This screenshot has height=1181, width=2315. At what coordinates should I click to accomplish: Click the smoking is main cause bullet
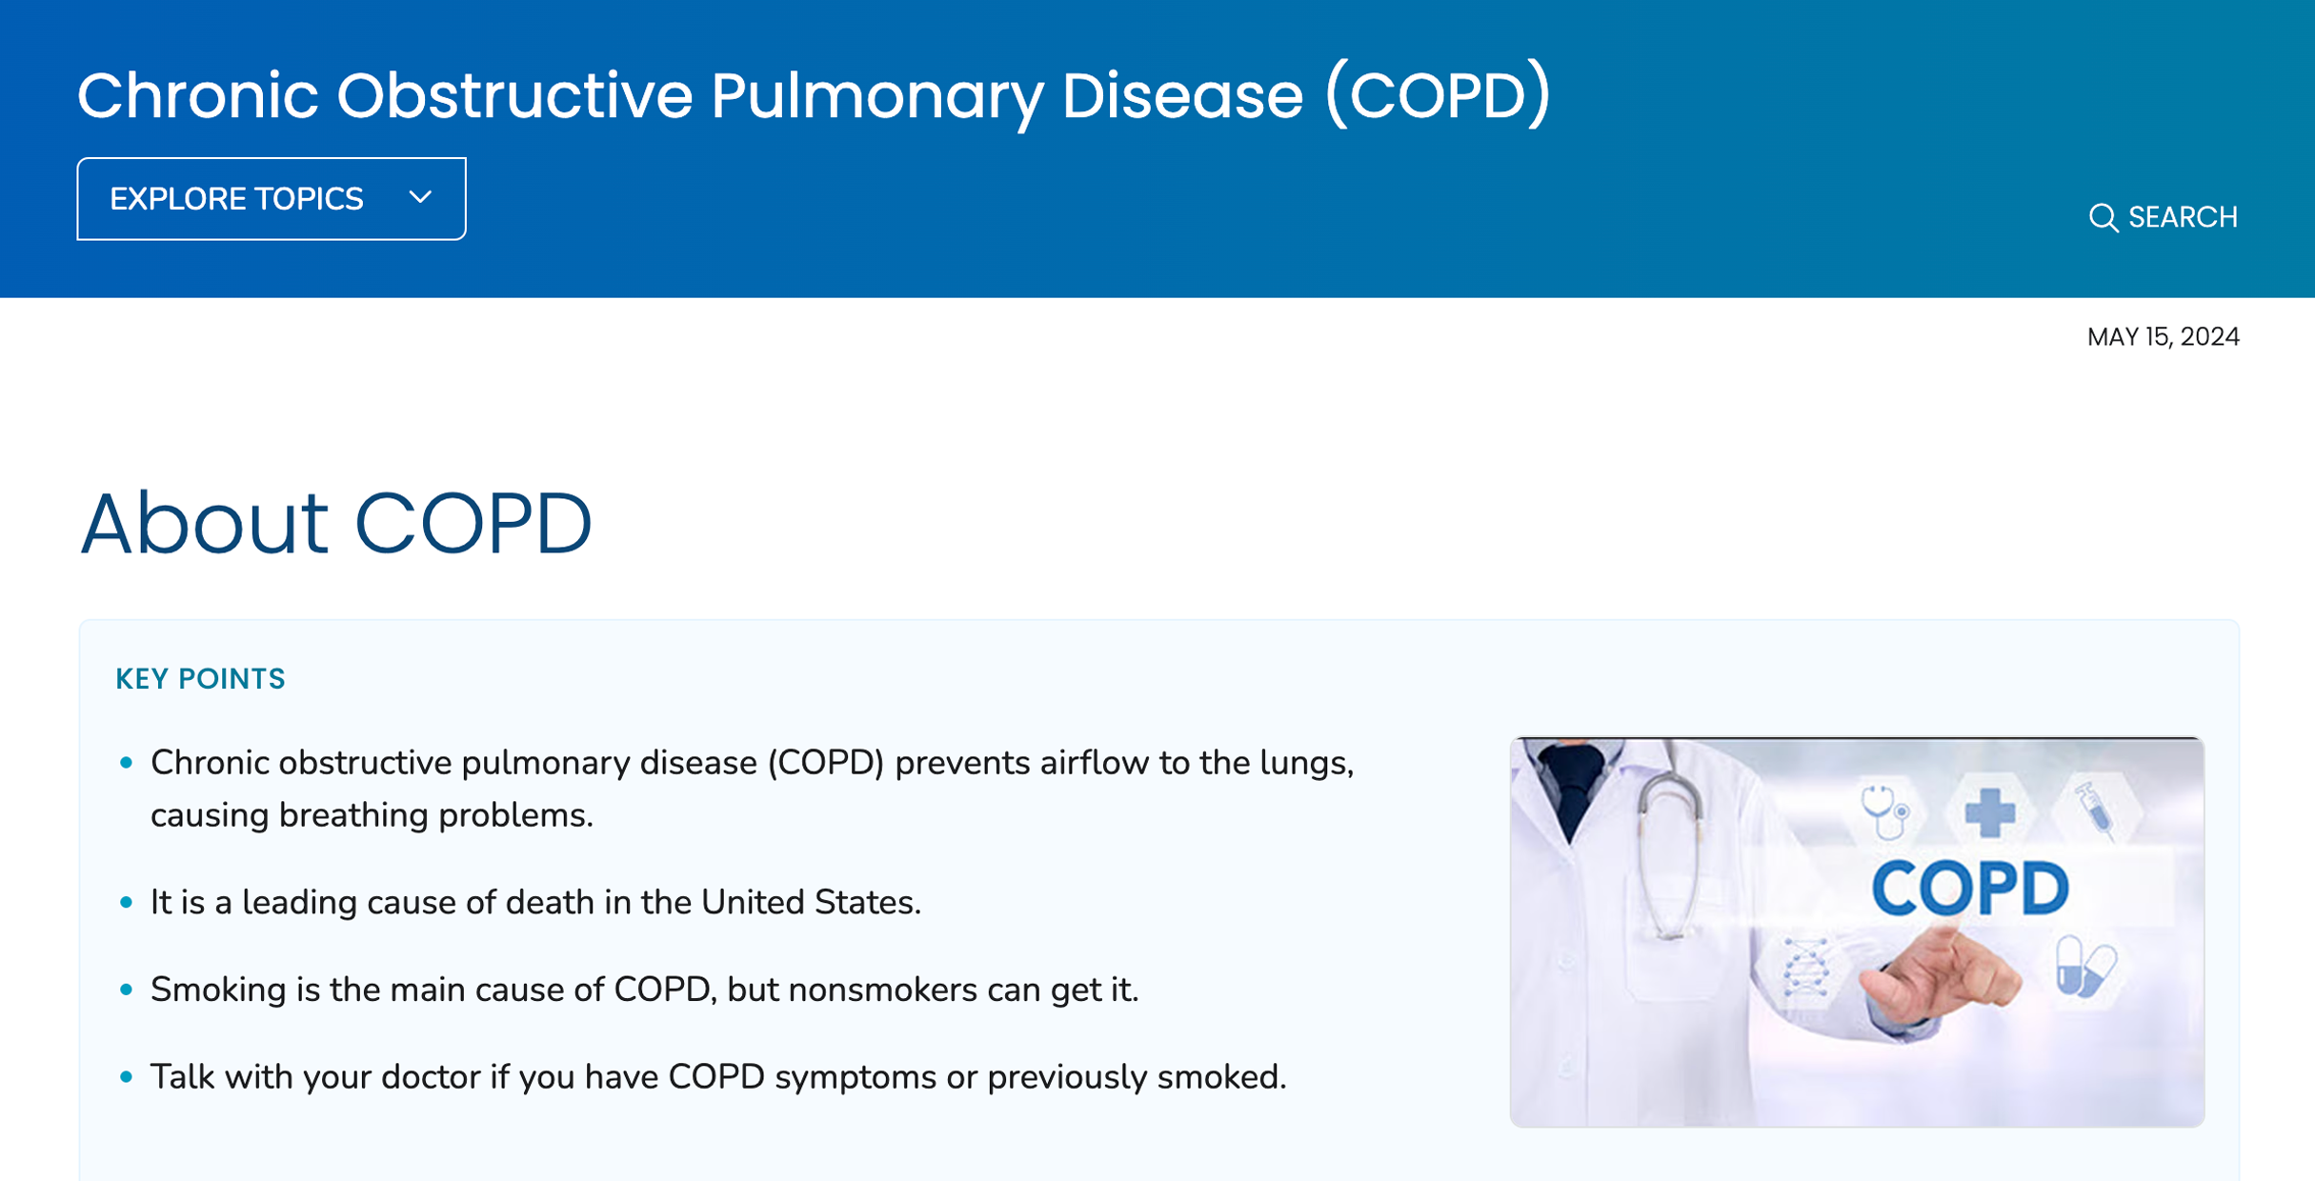644,990
